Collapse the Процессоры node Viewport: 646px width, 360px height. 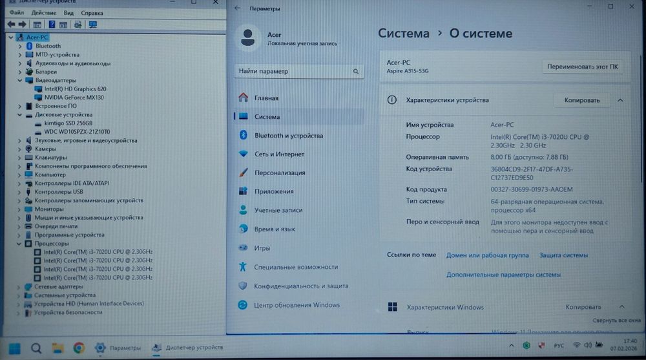tap(19, 243)
